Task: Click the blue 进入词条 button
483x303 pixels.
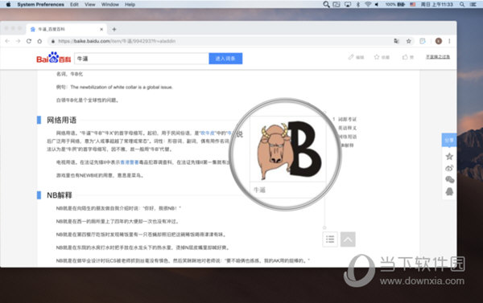Action: coord(225,59)
